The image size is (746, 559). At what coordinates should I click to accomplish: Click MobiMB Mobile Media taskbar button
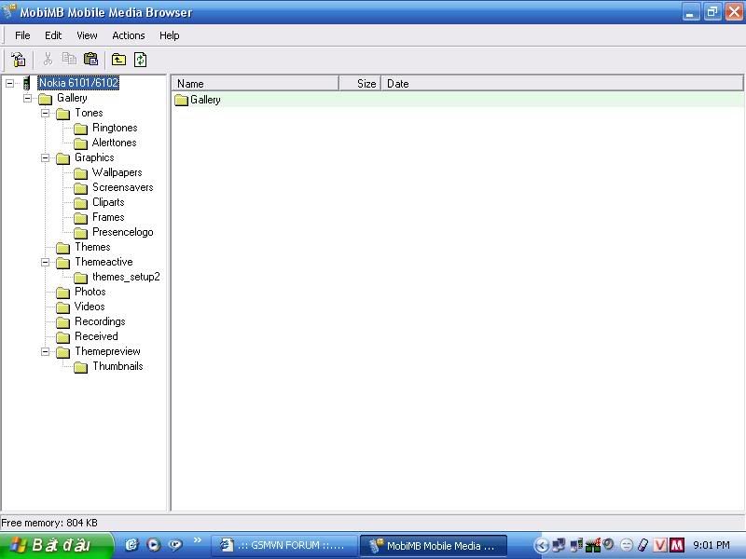pos(433,545)
